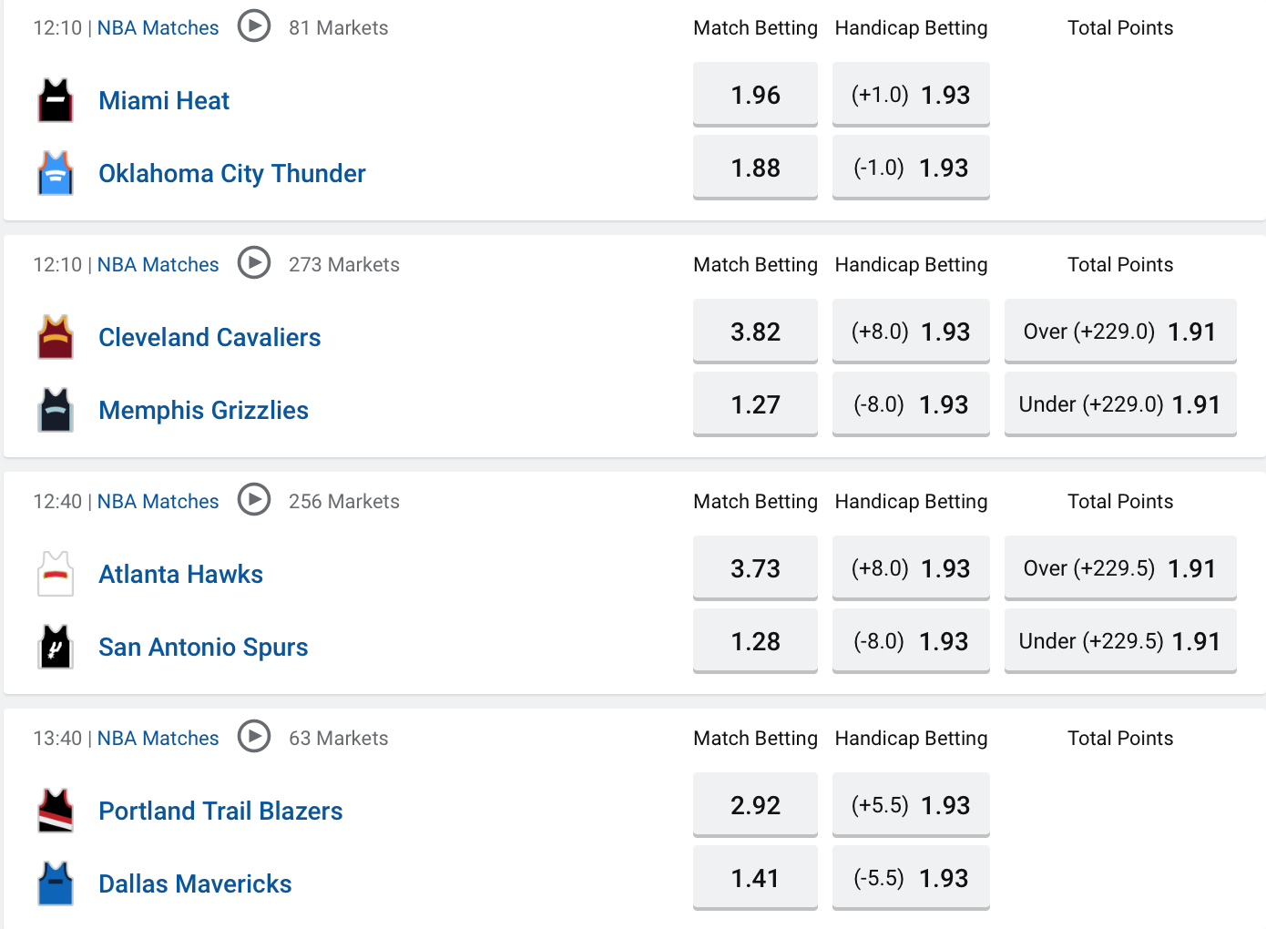The width and height of the screenshot is (1266, 929).
Task: Select Miami Heat match odds 1.96
Action: pyautogui.click(x=755, y=95)
